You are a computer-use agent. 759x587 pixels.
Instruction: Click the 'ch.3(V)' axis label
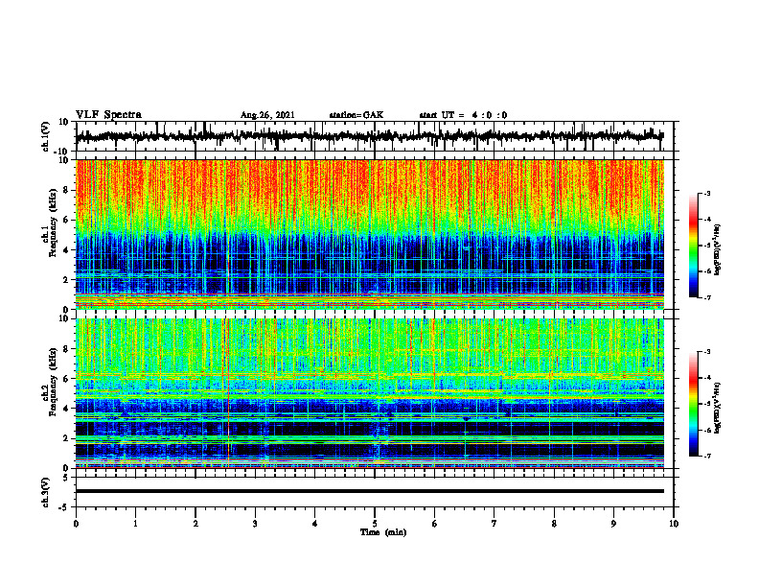coord(46,493)
